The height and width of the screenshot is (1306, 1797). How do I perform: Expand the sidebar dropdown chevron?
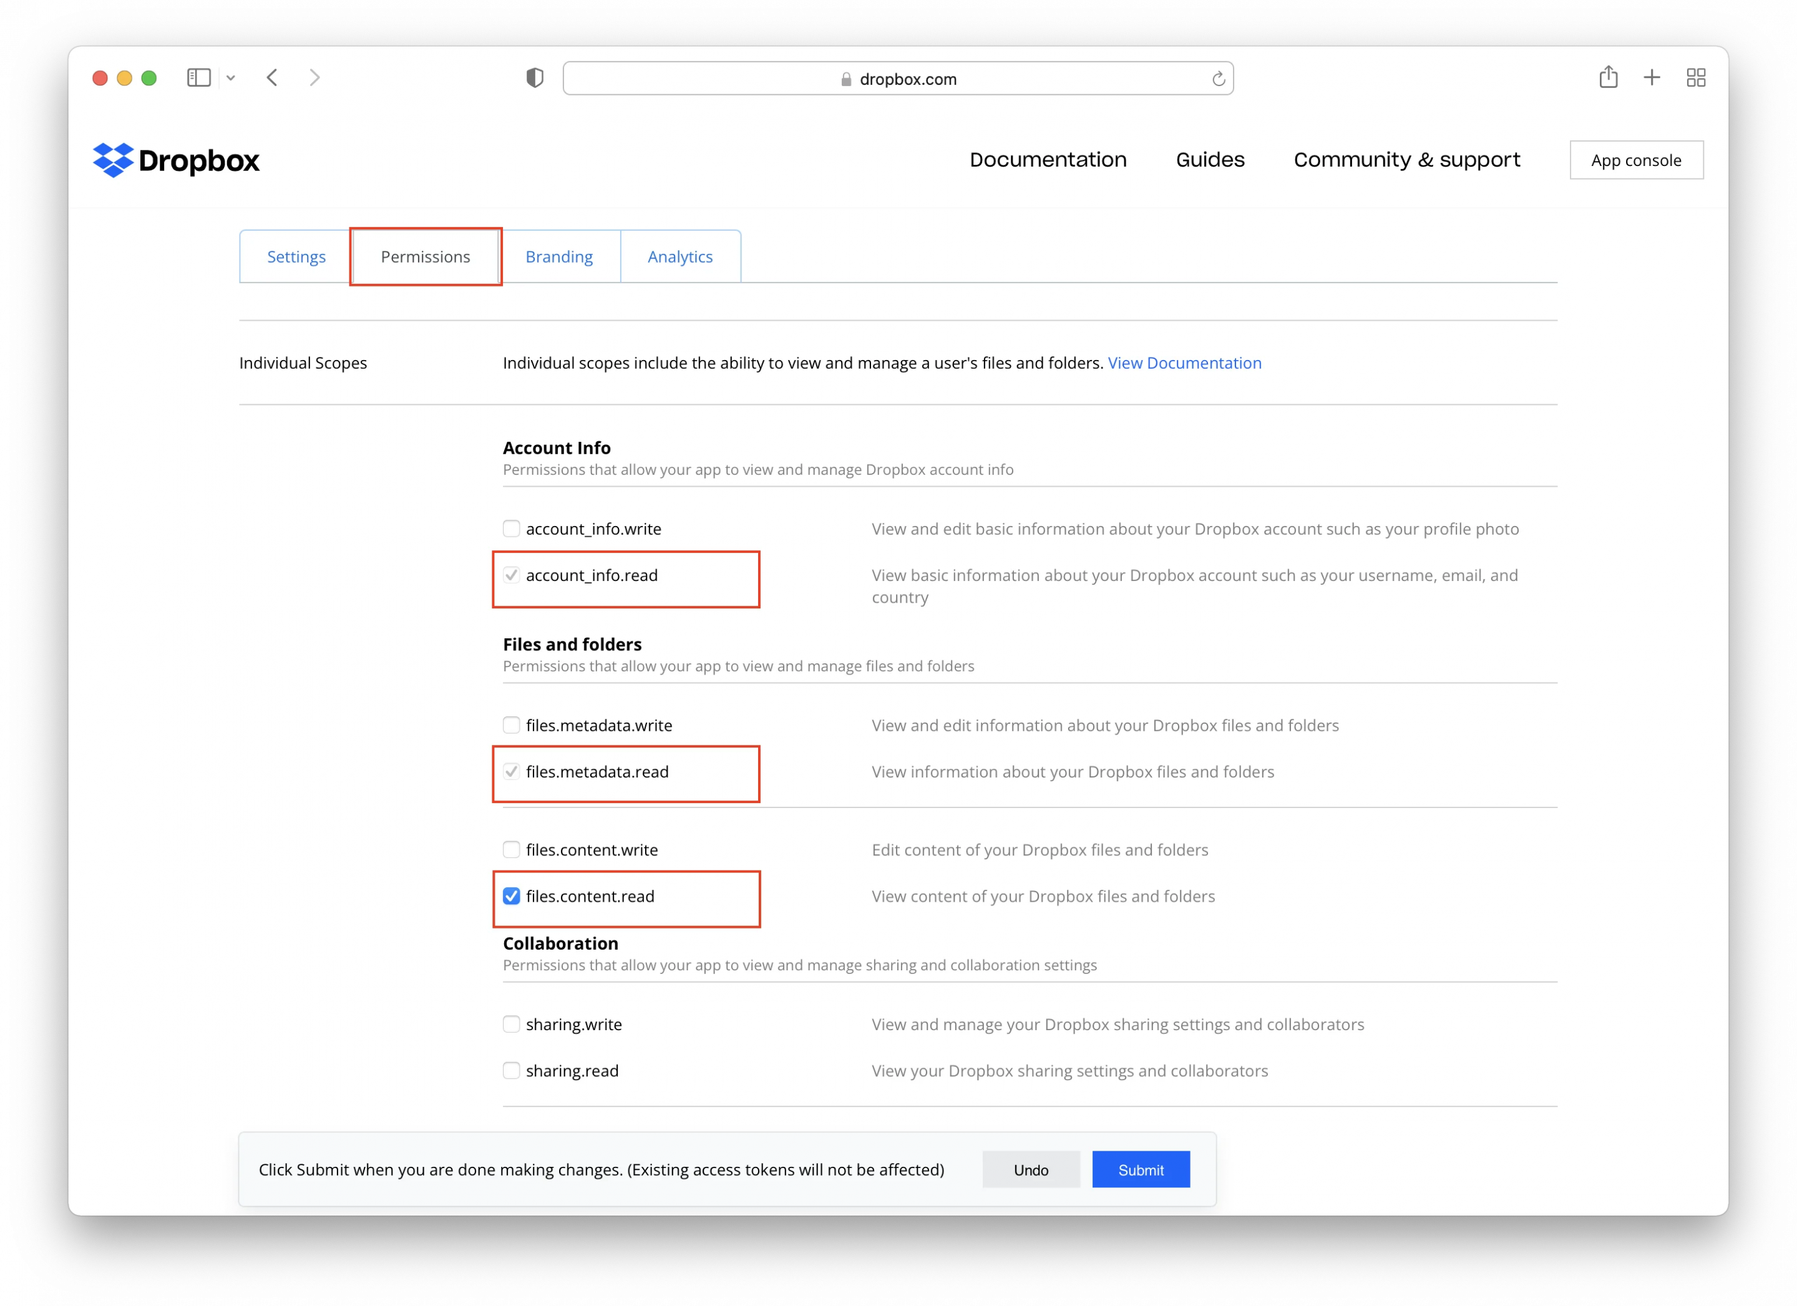pos(231,77)
